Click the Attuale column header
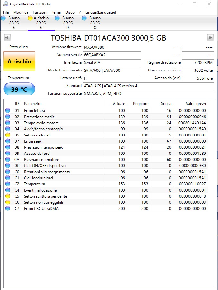This screenshot has height=290, width=218. click(x=115, y=104)
